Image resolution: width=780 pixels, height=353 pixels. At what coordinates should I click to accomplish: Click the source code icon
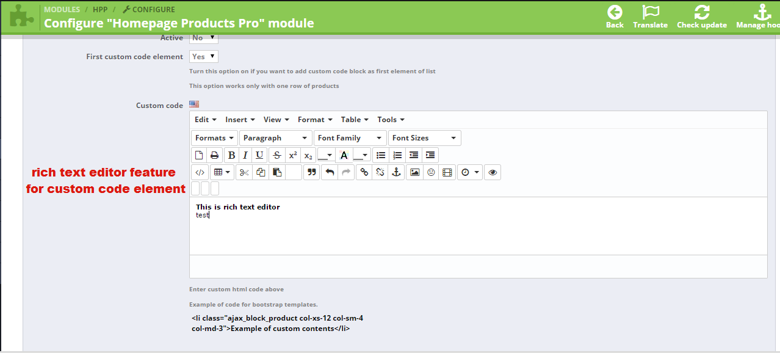(x=199, y=172)
